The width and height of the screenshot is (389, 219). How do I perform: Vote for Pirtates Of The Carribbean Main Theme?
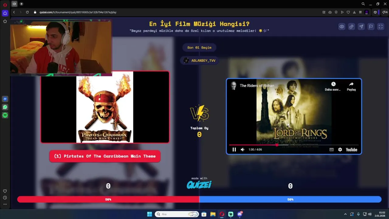click(105, 156)
